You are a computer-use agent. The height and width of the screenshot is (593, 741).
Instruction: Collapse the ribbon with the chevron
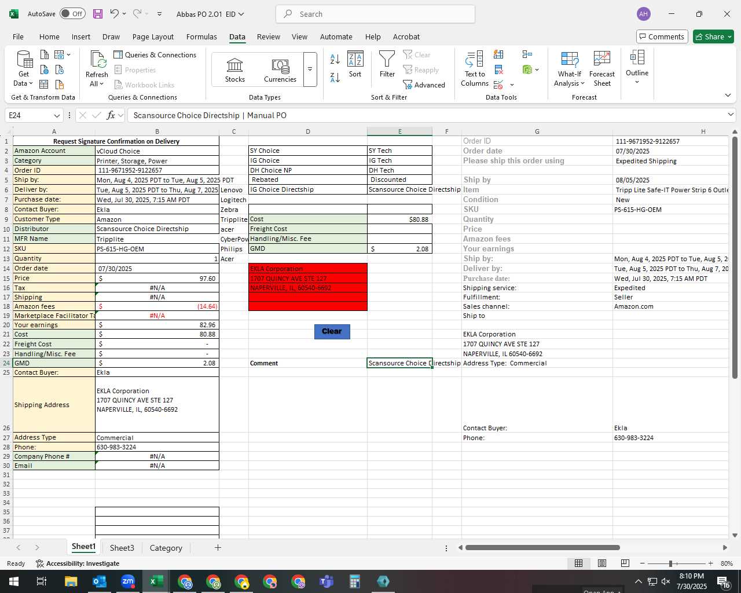click(728, 95)
